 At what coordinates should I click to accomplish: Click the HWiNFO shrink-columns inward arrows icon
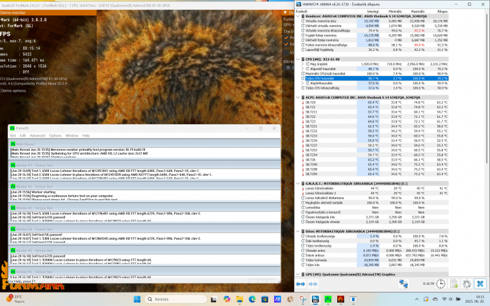pos(313,284)
